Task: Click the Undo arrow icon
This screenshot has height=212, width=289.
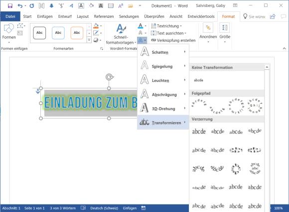Action: point(20,5)
